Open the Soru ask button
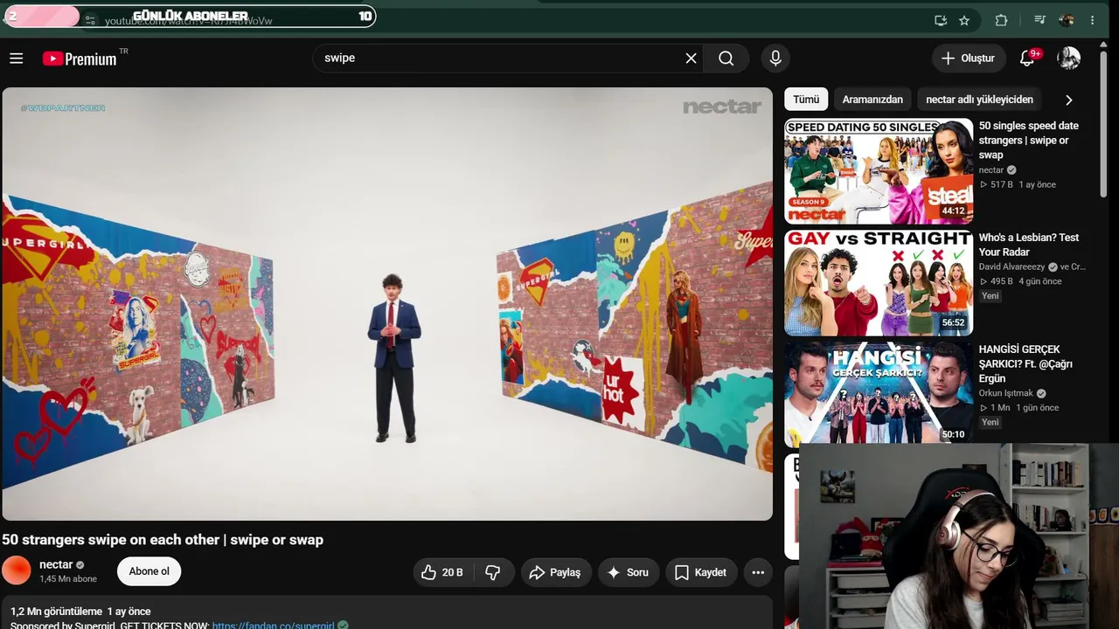This screenshot has height=629, width=1119. [629, 572]
